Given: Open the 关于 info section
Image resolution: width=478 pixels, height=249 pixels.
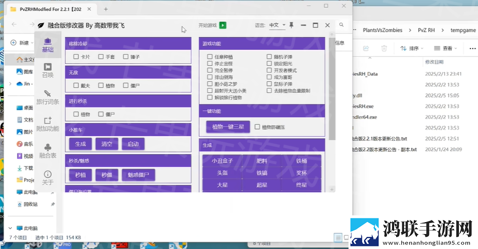Looking at the screenshot, I should [x=48, y=178].
